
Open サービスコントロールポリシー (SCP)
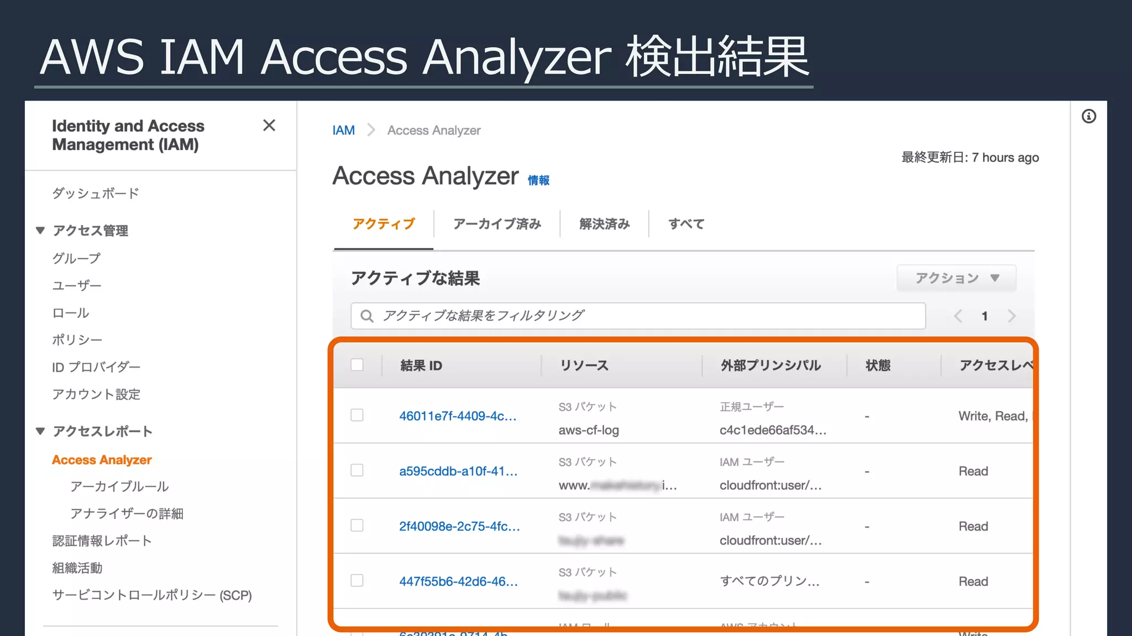[152, 595]
